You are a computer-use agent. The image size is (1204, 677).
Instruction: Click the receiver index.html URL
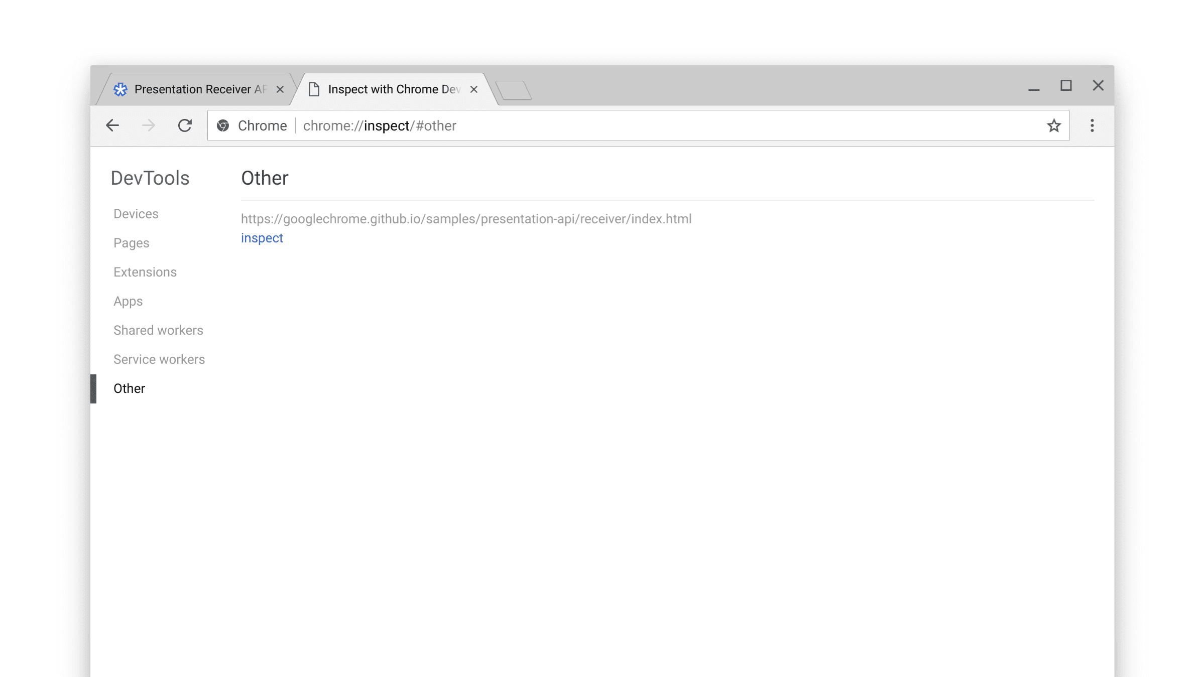[x=465, y=219]
